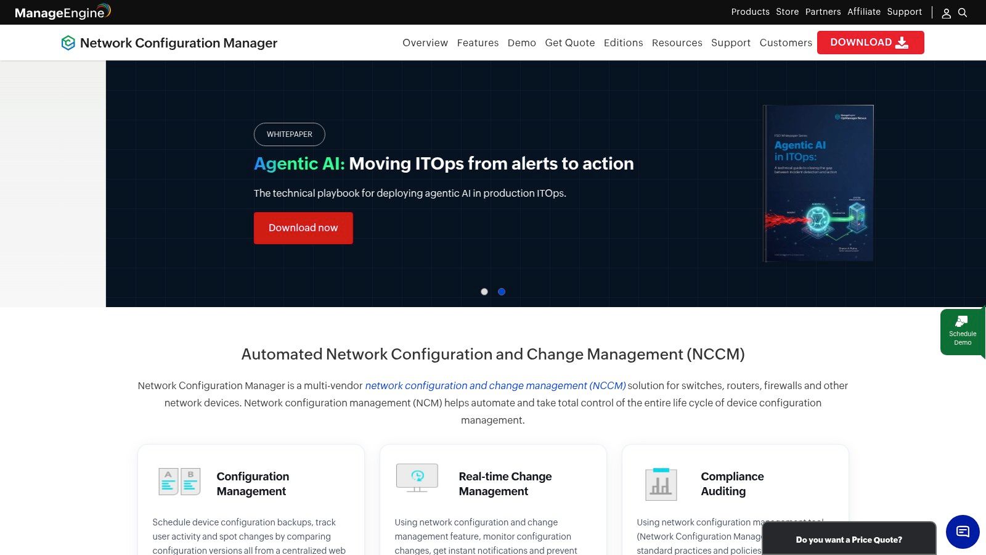Open product Support in navigation bar
Image resolution: width=986 pixels, height=555 pixels.
[731, 43]
